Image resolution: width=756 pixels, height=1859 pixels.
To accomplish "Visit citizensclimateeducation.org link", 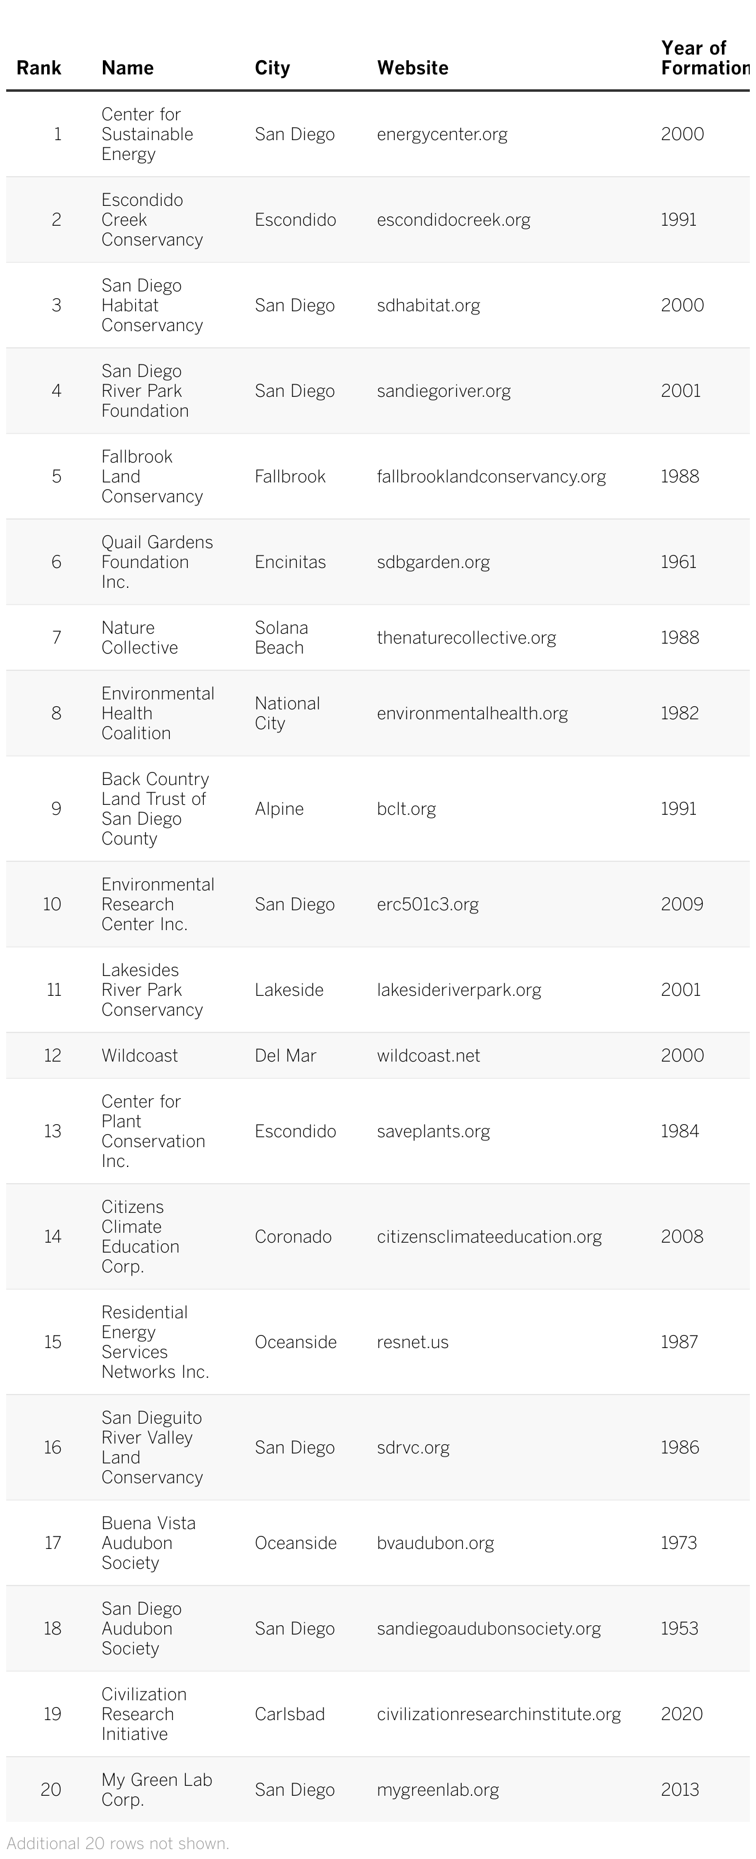I will (488, 1237).
